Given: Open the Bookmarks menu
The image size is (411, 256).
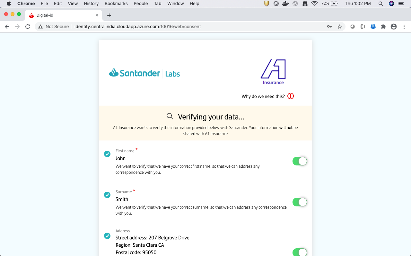Looking at the screenshot, I should [x=116, y=4].
